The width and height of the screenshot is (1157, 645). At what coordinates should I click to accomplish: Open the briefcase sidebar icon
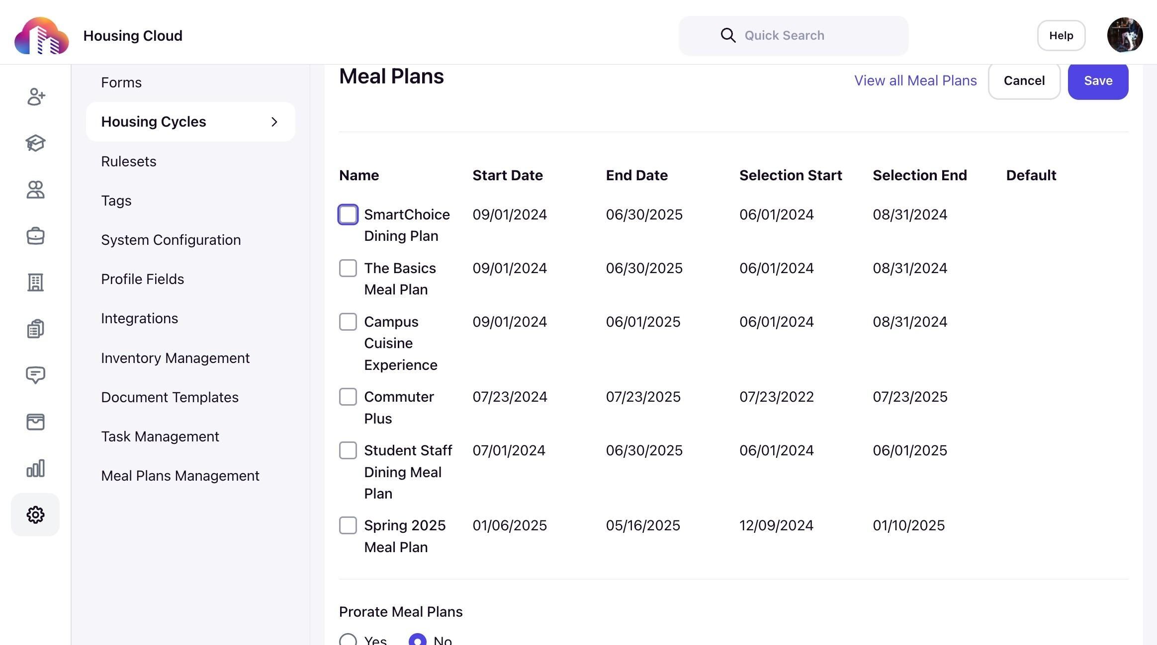[x=35, y=236]
